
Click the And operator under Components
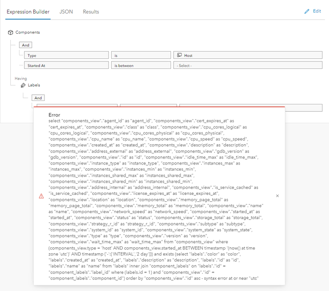click(26, 45)
